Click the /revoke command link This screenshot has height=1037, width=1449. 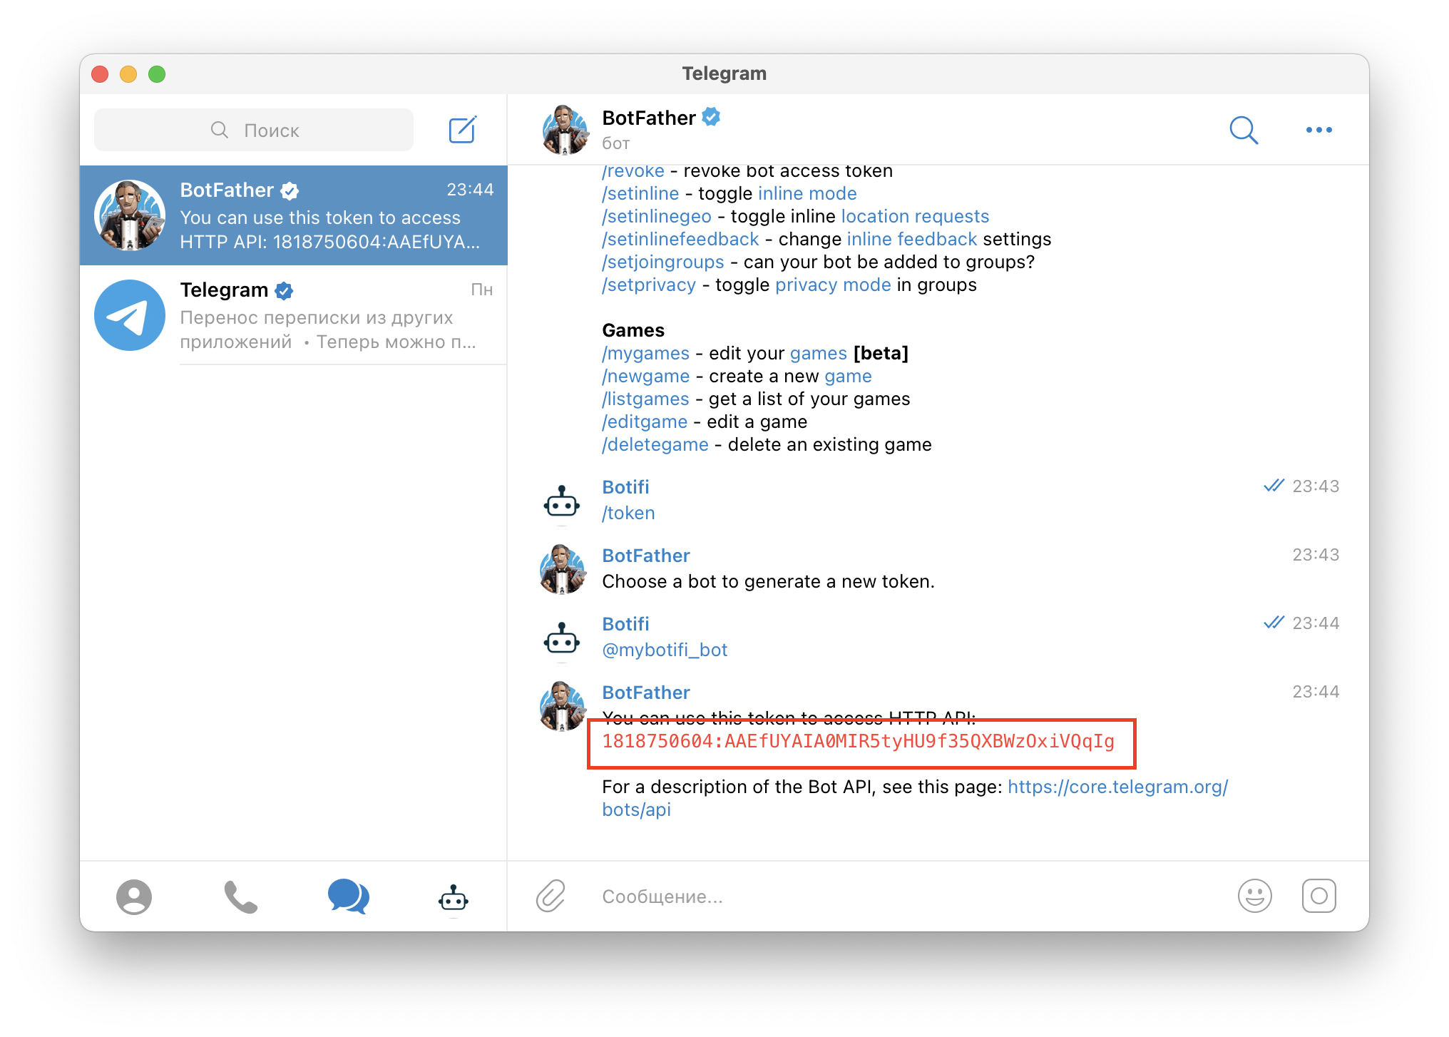633,171
